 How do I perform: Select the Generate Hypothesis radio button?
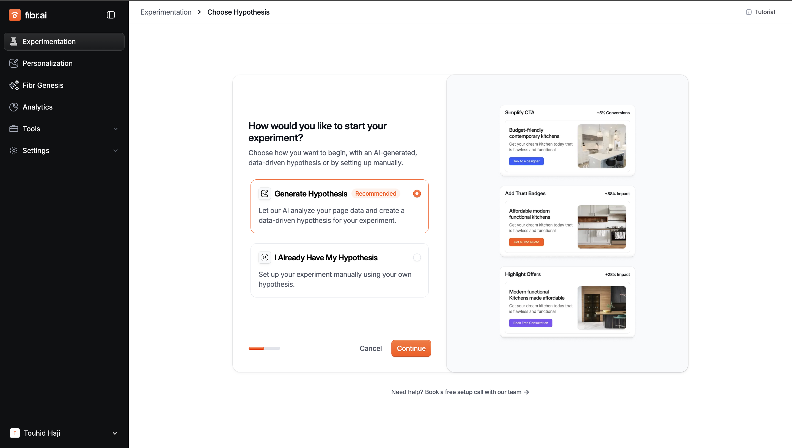pyautogui.click(x=417, y=193)
